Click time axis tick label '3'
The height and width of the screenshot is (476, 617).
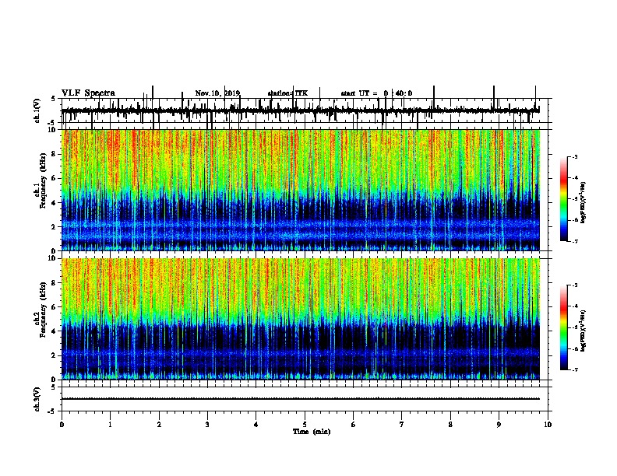click(207, 425)
